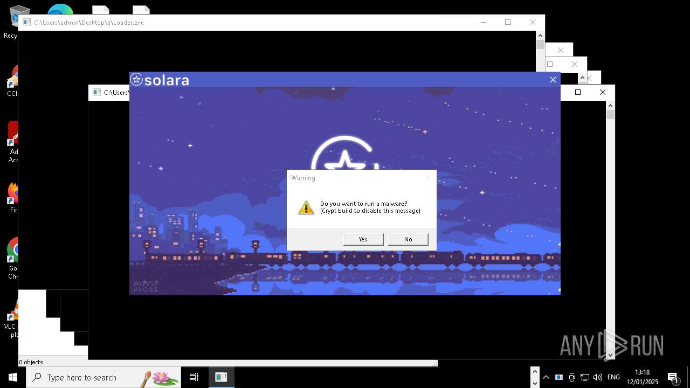
Task: Switch ENG input language indicator
Action: (x=613, y=377)
